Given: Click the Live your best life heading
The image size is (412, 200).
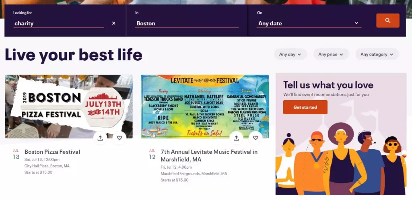Looking at the screenshot, I should click(74, 55).
